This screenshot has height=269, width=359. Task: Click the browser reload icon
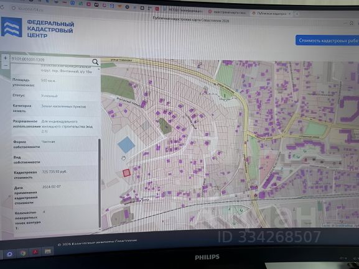pyautogui.click(x=2, y=7)
